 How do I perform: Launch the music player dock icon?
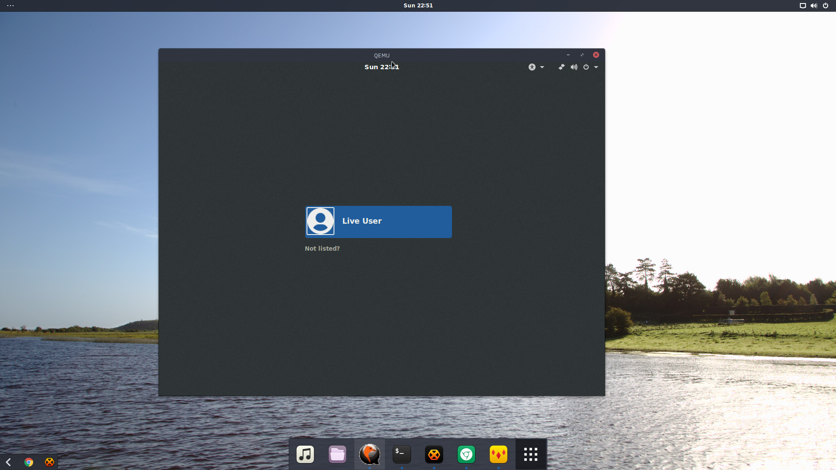pyautogui.click(x=305, y=454)
